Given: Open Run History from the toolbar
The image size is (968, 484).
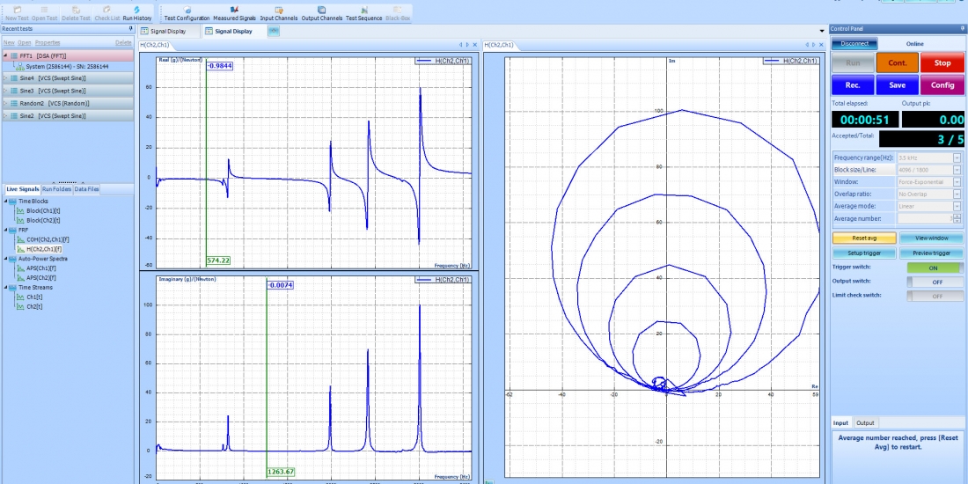Looking at the screenshot, I should [136, 12].
